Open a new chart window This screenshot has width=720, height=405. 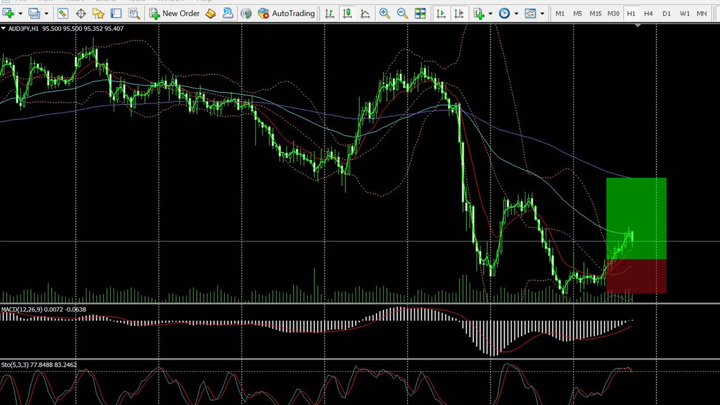[x=8, y=13]
